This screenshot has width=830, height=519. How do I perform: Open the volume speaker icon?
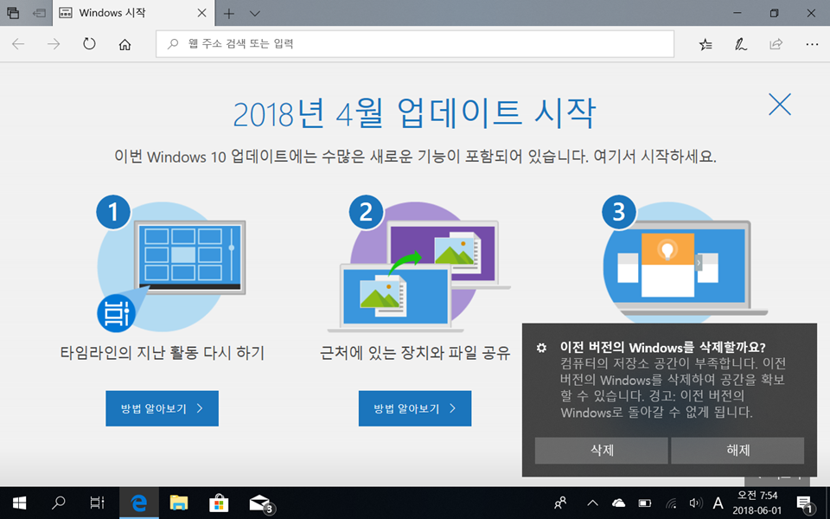coord(695,503)
